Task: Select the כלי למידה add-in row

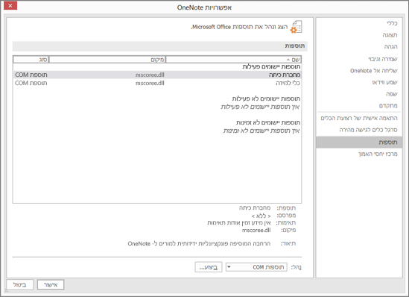Action: pos(157,83)
